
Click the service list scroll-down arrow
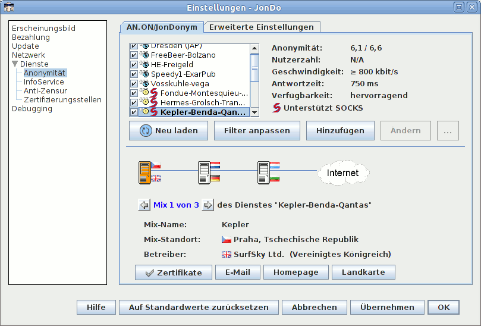click(x=254, y=112)
